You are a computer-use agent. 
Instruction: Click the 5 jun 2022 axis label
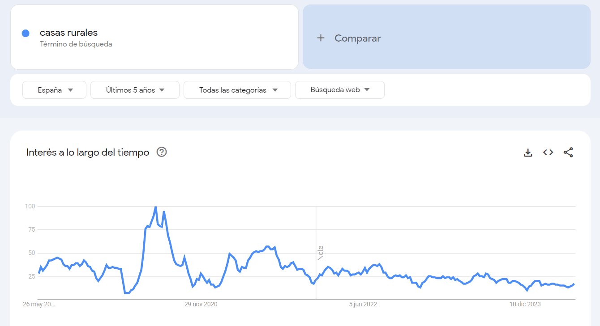pyautogui.click(x=363, y=305)
